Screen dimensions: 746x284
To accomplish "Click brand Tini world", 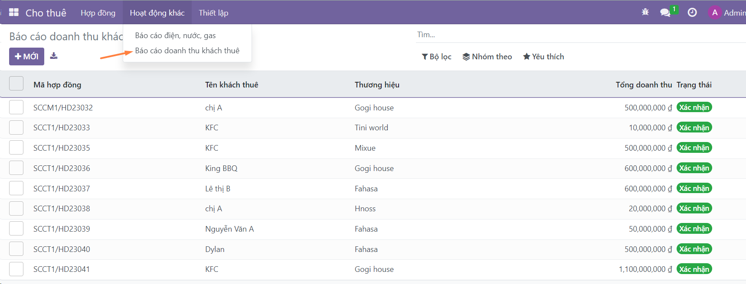I will click(x=371, y=128).
